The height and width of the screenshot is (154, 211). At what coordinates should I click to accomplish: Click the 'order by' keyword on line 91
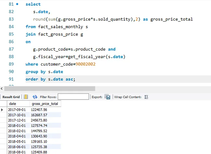coord(36,79)
